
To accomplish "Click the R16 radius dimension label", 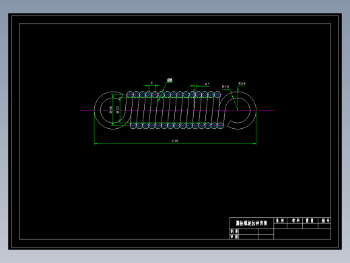I will [x=225, y=86].
